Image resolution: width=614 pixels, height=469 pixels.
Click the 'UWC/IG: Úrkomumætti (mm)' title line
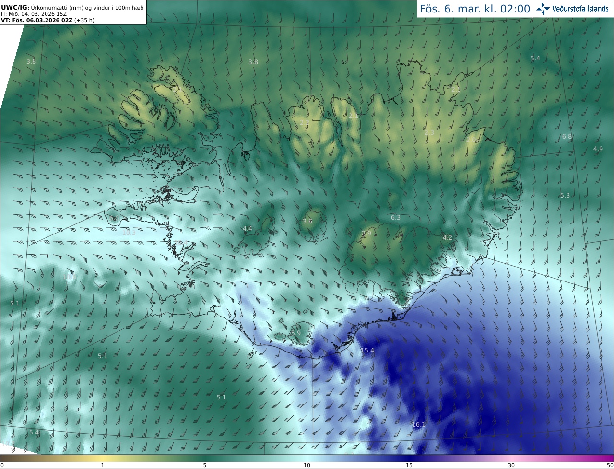click(72, 8)
